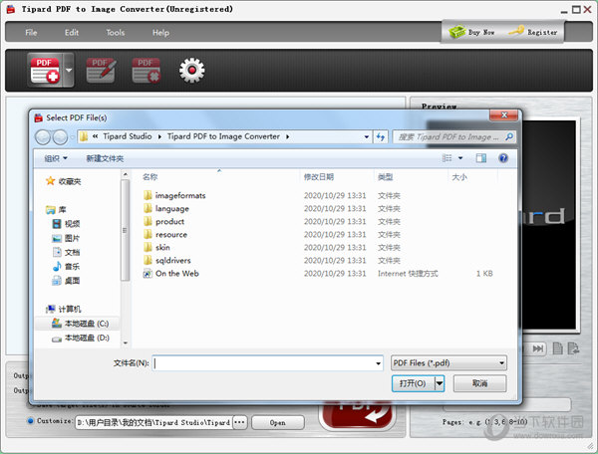Click the search magnifier icon
The image size is (598, 454).
(x=509, y=136)
